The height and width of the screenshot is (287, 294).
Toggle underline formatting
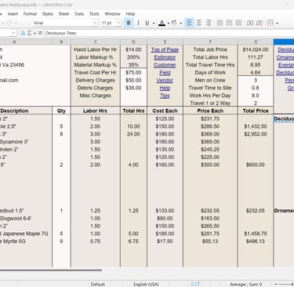click(x=147, y=23)
